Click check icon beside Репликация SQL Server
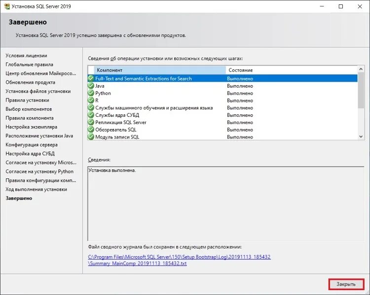 point(91,122)
